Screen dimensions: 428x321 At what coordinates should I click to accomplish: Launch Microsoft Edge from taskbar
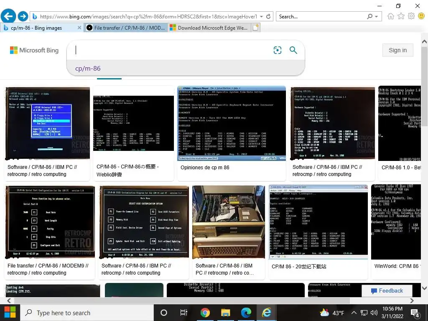click(x=246, y=313)
